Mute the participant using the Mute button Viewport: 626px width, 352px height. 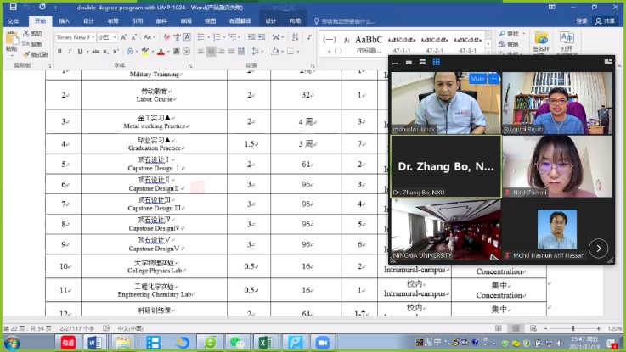point(477,79)
